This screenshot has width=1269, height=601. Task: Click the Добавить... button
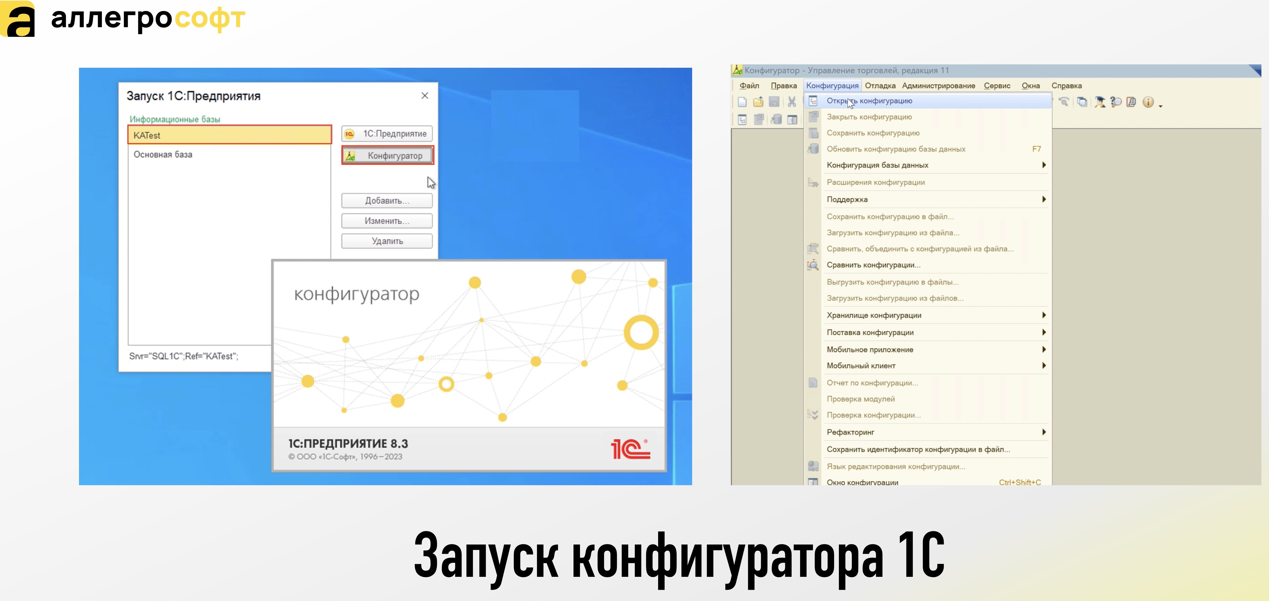pyautogui.click(x=387, y=200)
